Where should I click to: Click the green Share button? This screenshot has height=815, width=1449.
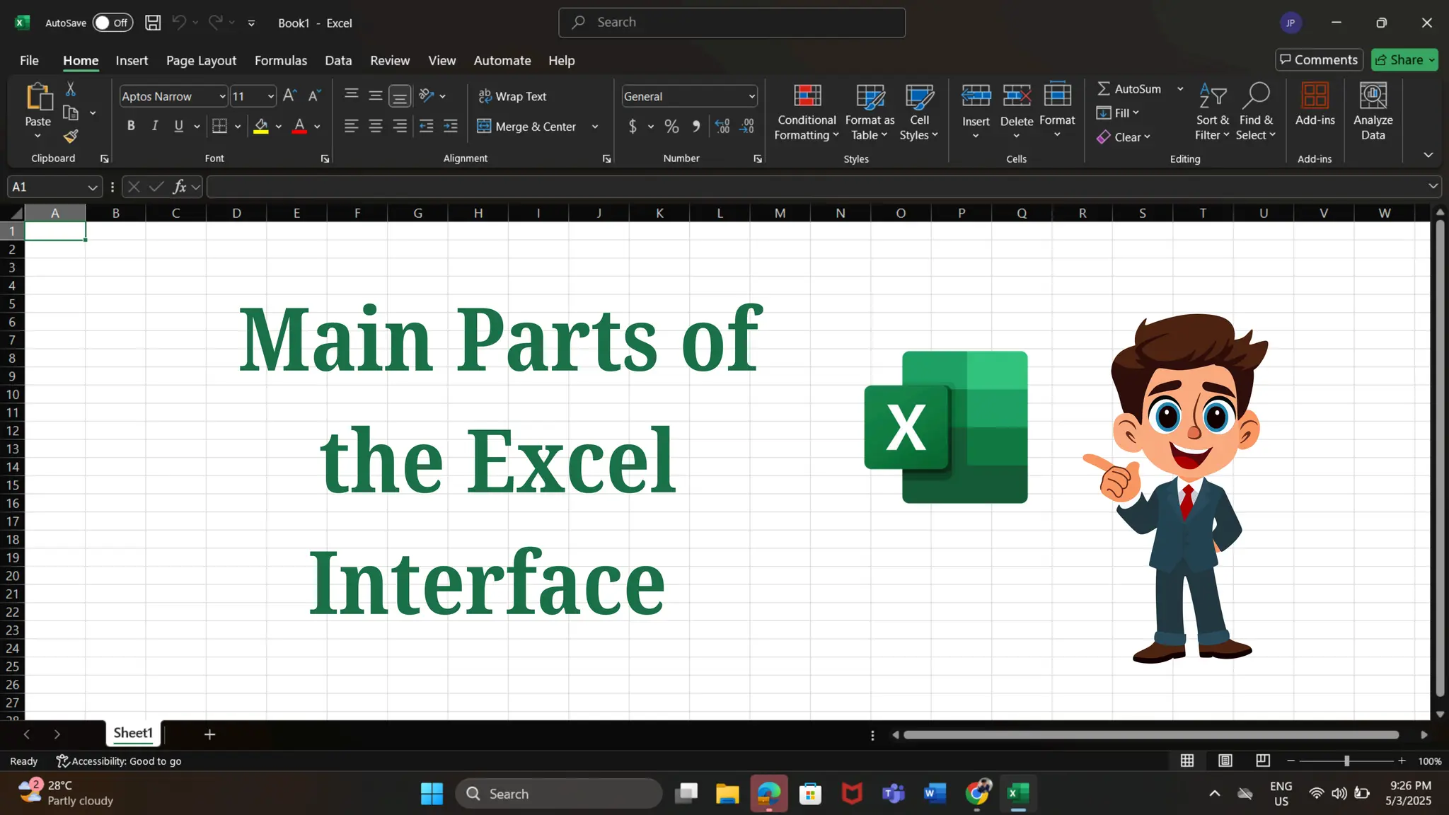[x=1404, y=59]
